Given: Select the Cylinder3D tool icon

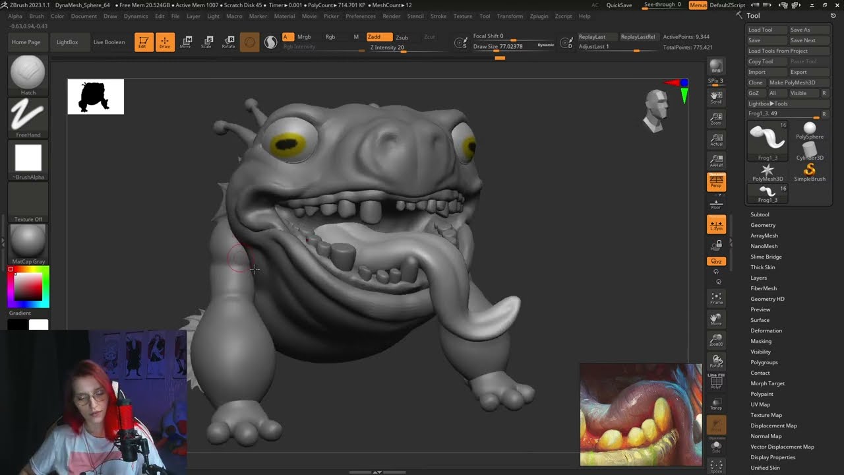Looking at the screenshot, I should pos(810,151).
